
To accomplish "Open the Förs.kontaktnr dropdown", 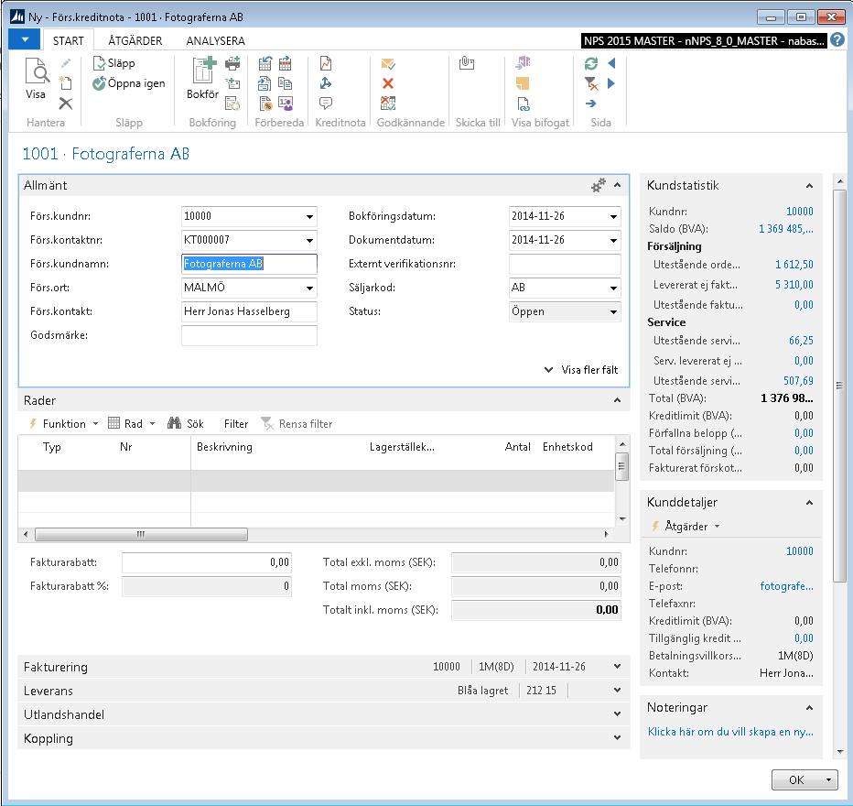I will [309, 240].
